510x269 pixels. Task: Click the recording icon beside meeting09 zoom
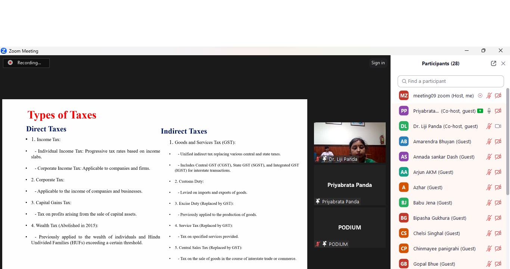click(480, 96)
